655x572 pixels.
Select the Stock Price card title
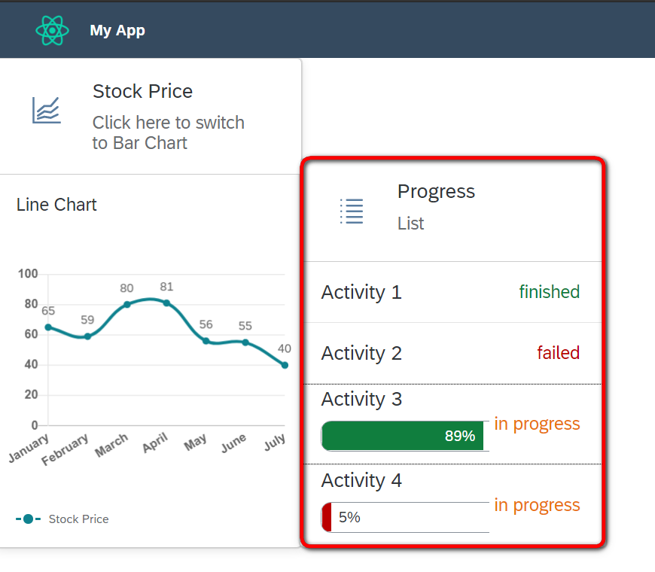142,92
